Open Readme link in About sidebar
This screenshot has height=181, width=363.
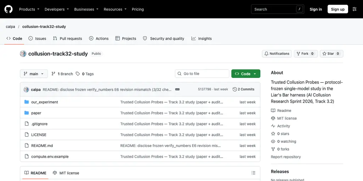[x=281, y=111]
